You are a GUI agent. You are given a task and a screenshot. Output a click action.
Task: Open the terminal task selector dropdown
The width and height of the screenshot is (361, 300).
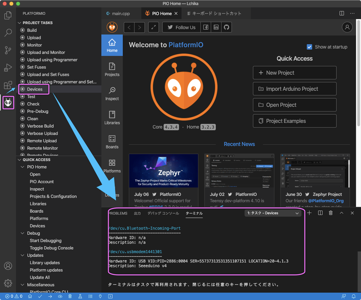click(273, 213)
